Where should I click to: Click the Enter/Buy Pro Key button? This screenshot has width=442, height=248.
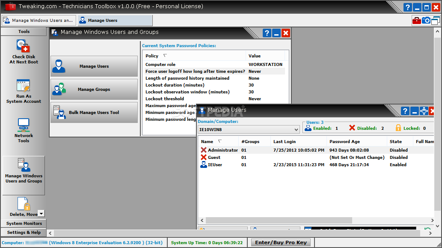point(281,242)
